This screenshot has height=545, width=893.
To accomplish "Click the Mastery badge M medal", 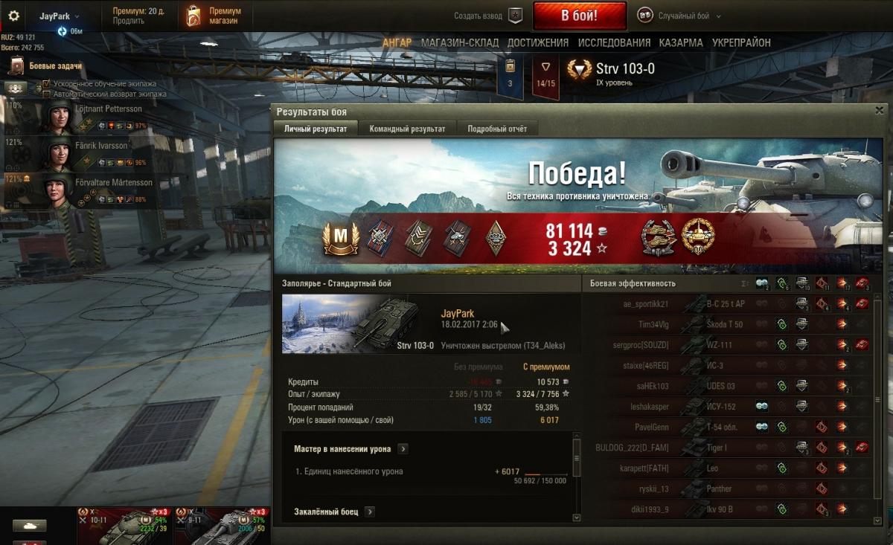I will [x=340, y=238].
